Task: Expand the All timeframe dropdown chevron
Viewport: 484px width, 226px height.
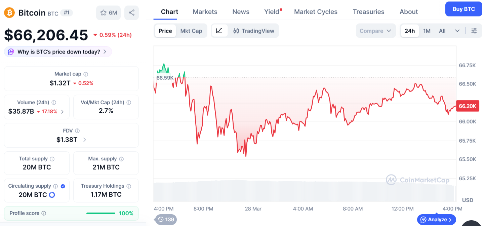Action: (457, 31)
